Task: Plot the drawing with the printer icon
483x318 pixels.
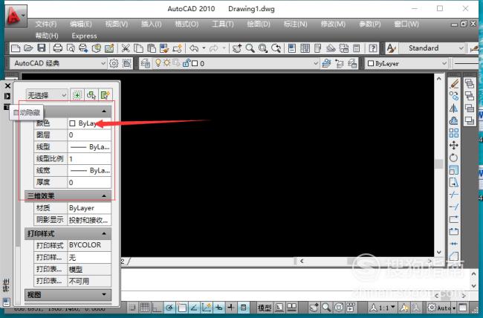Action: 58,48
